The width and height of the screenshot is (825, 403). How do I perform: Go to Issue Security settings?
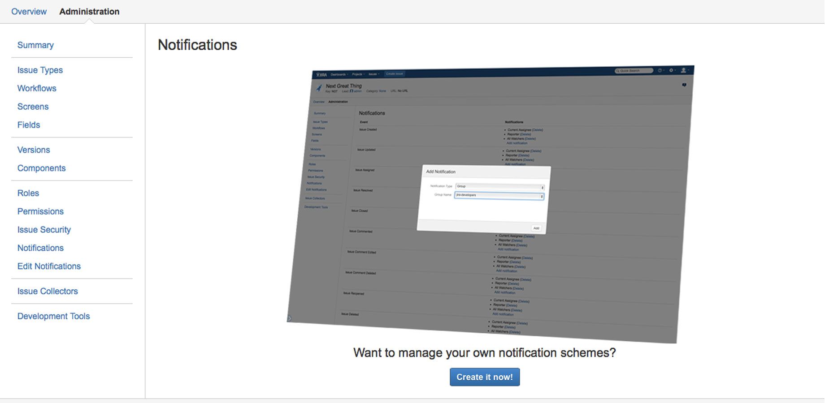(x=44, y=230)
